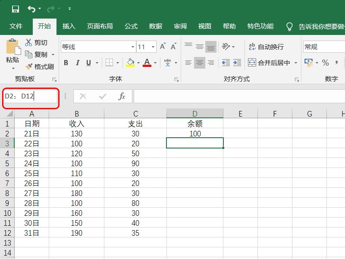Open the font size dropdown showing 11
Image resolution: width=345 pixels, height=259 pixels.
154,46
